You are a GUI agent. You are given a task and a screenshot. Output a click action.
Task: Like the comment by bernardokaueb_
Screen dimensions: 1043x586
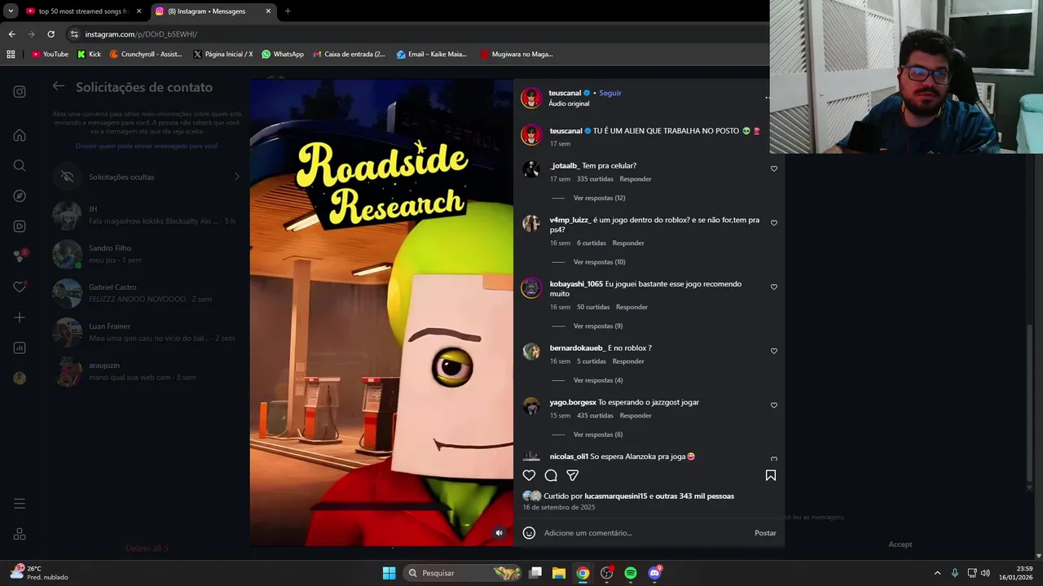pos(774,352)
